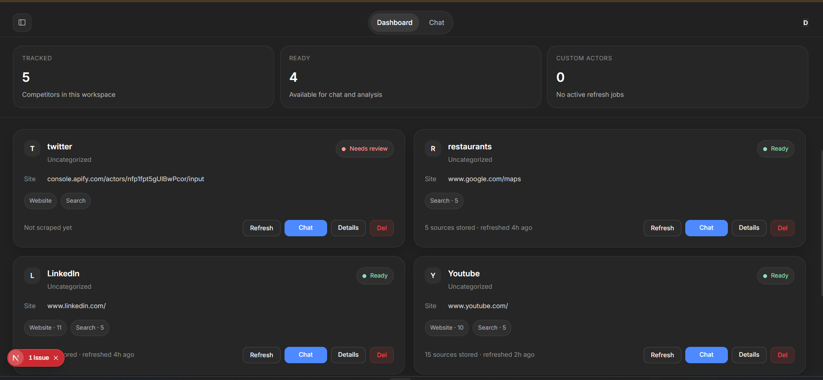
Task: Click 'Available for chat and analysis' text
Action: [336, 95]
